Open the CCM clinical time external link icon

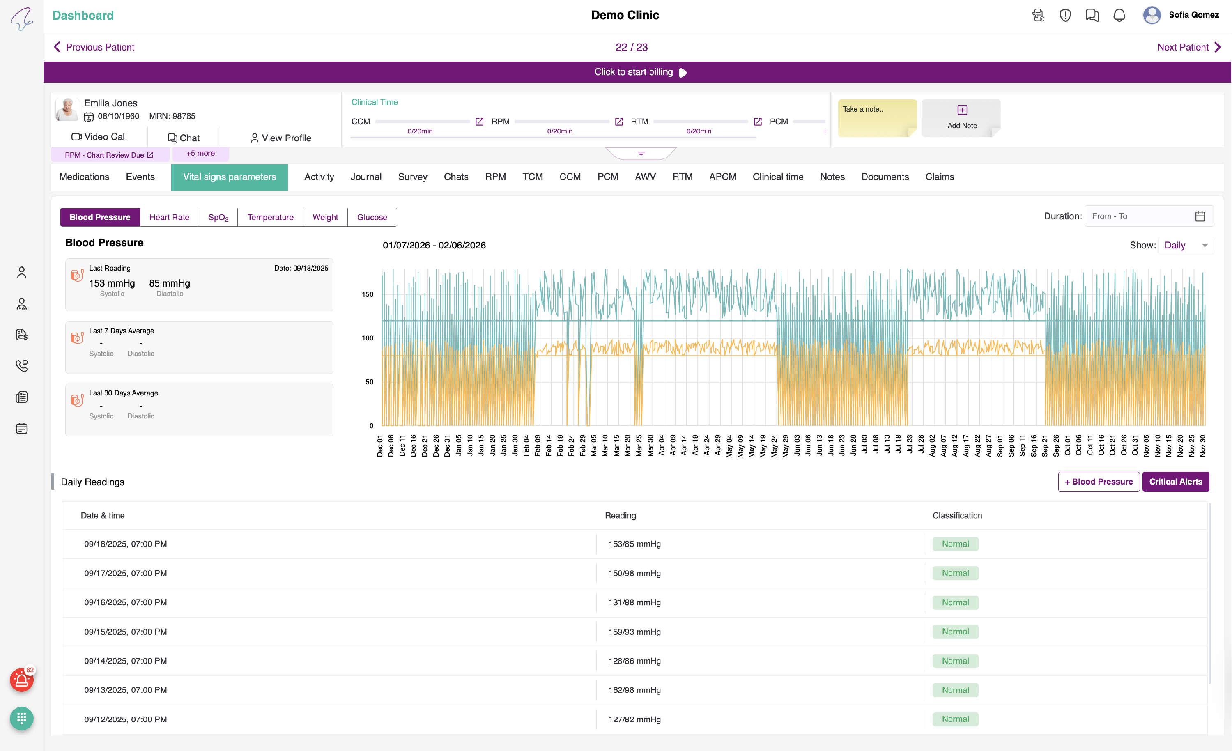(x=479, y=122)
